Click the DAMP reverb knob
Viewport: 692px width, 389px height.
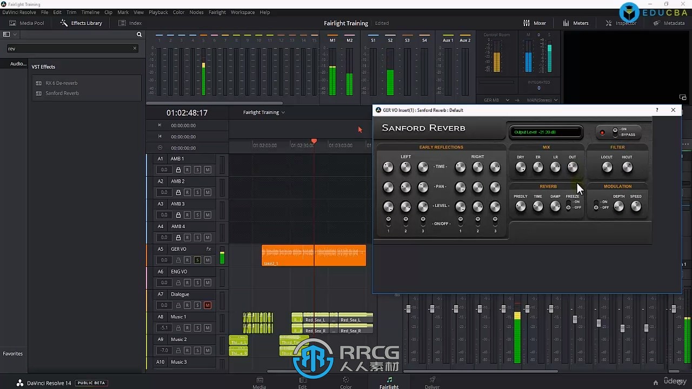click(x=555, y=206)
